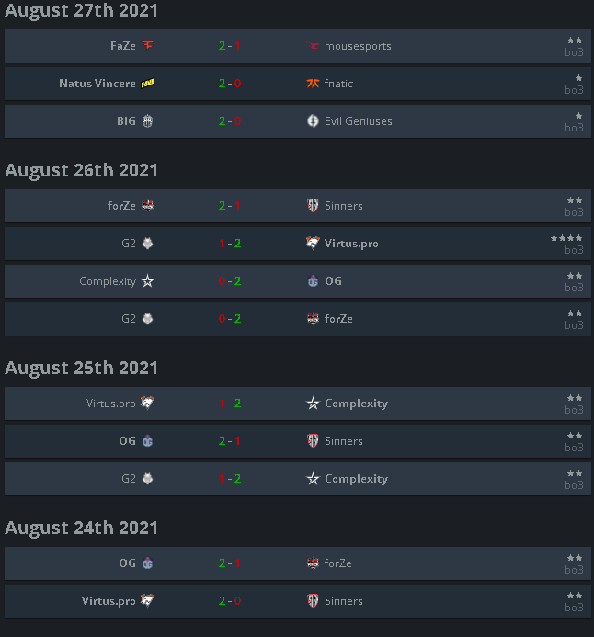
Task: Click the orange fnatic logo
Action: click(x=313, y=84)
